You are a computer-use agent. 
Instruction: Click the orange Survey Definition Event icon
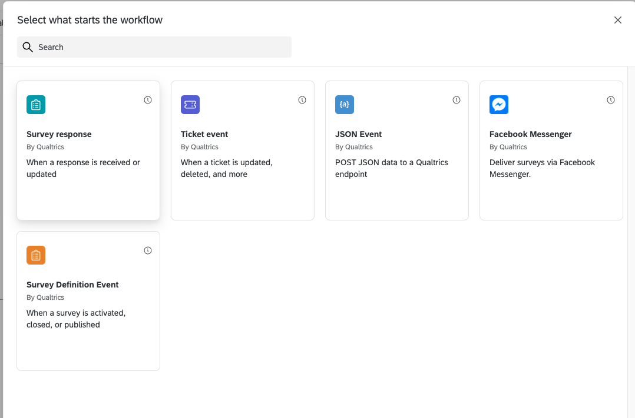(36, 255)
